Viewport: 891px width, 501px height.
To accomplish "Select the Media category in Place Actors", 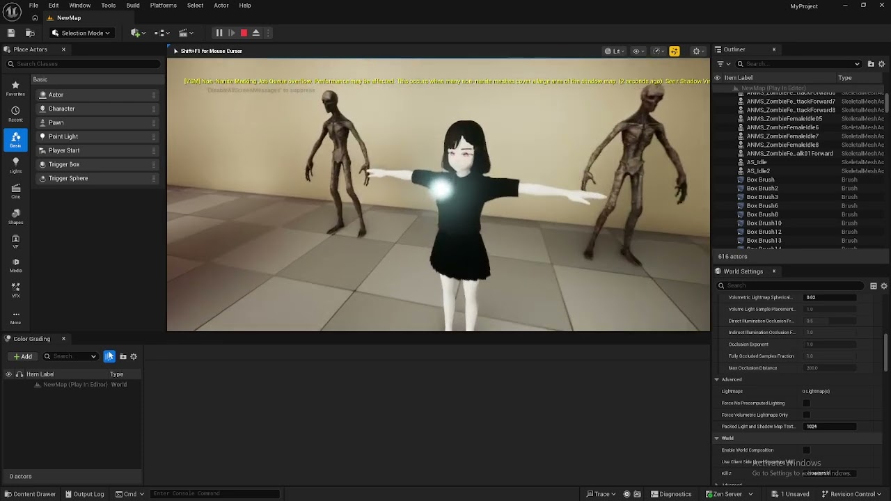I will pos(15,265).
